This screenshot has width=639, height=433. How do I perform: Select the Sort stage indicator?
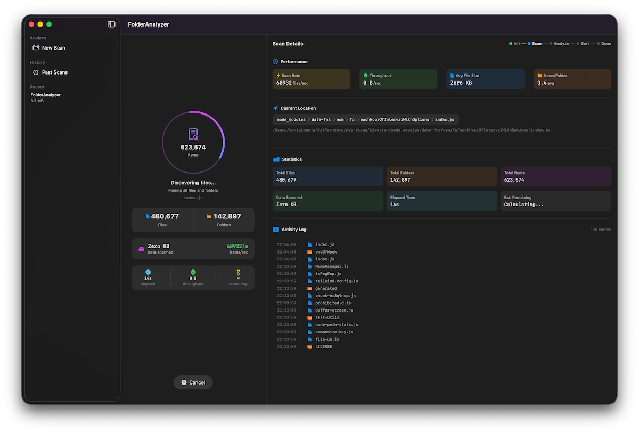[583, 44]
